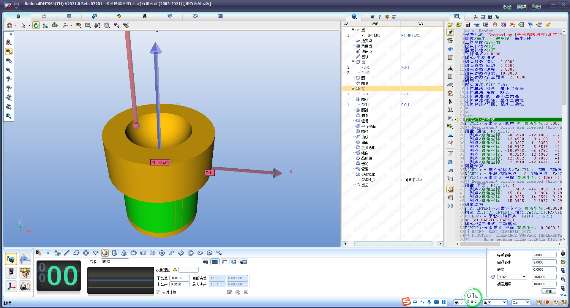Viewport: 570px width, 308px height.
Task: Switch to the table tab above the viewport
Action: 69,16
